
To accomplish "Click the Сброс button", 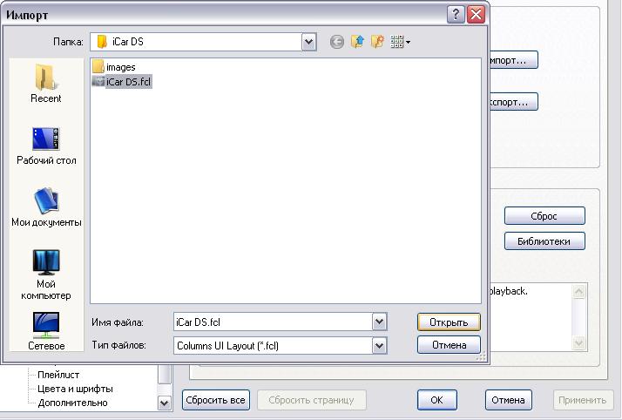I will [544, 216].
